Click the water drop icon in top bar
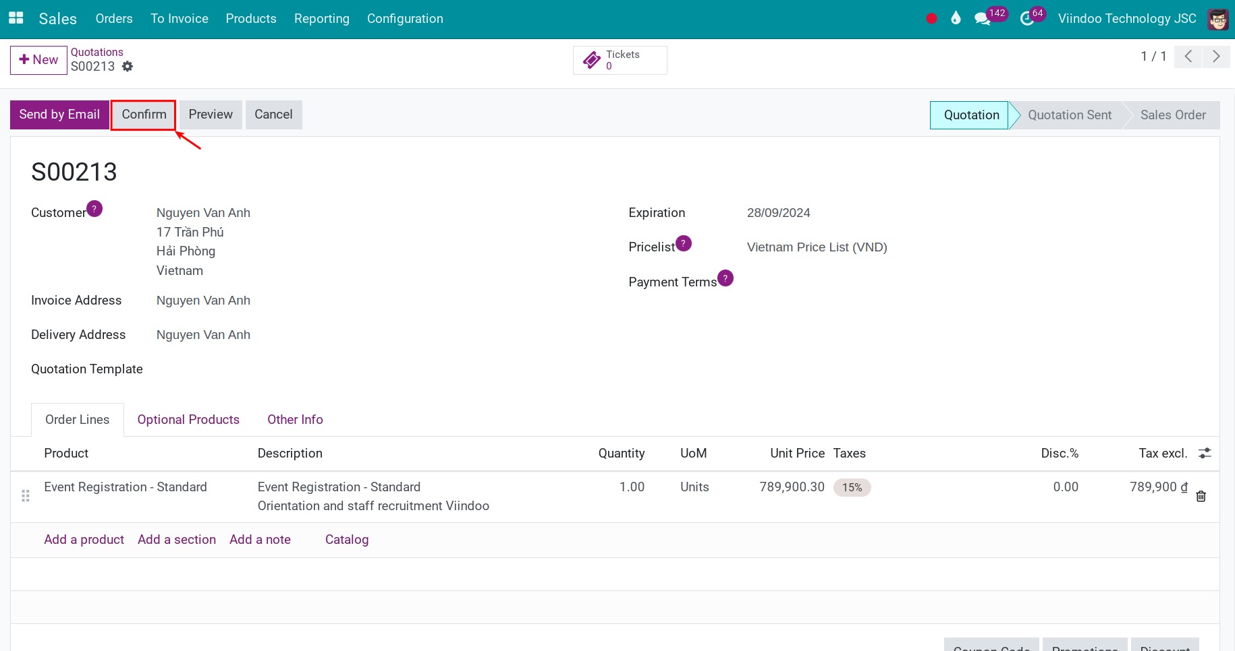This screenshot has width=1235, height=651. (956, 18)
